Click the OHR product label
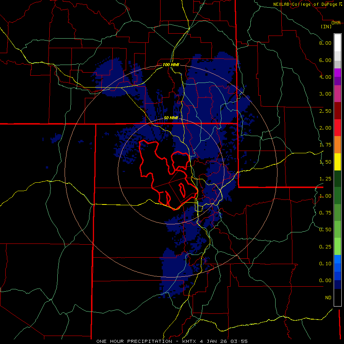Viewport: 344px width, 344px height. click(336, 23)
